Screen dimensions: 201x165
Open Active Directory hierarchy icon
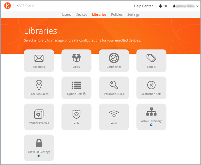pos(151,112)
